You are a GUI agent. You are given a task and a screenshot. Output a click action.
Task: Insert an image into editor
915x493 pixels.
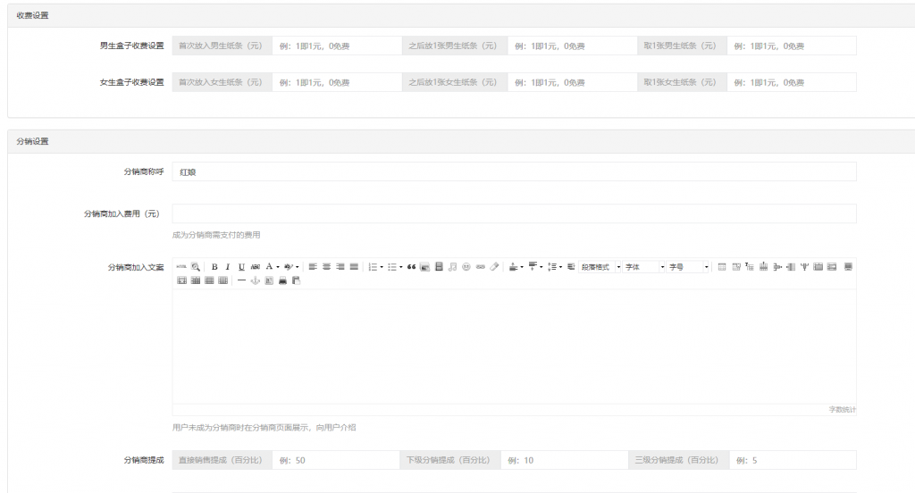pyautogui.click(x=424, y=267)
